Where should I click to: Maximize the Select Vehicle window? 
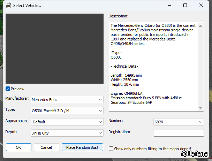click(185, 5)
